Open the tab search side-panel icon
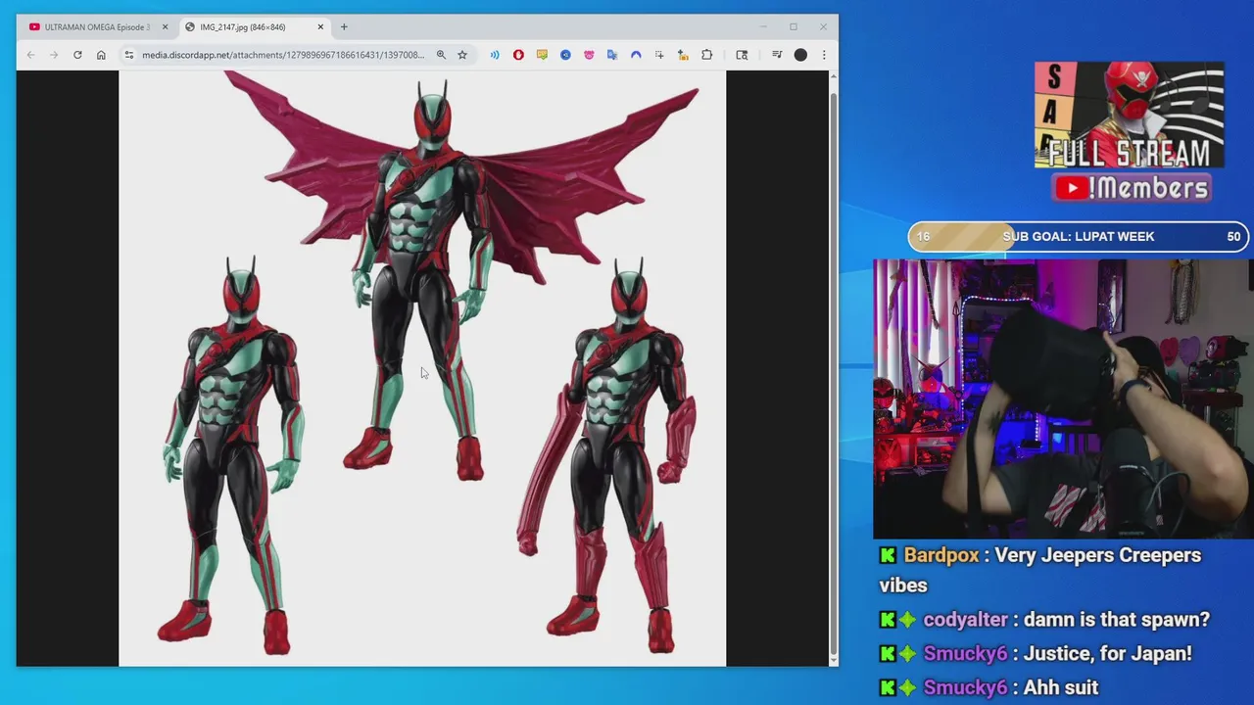 [x=742, y=55]
